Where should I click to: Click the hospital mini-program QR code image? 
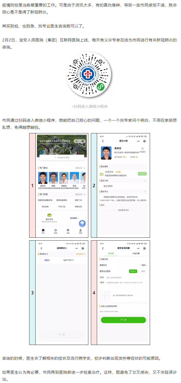90,75
